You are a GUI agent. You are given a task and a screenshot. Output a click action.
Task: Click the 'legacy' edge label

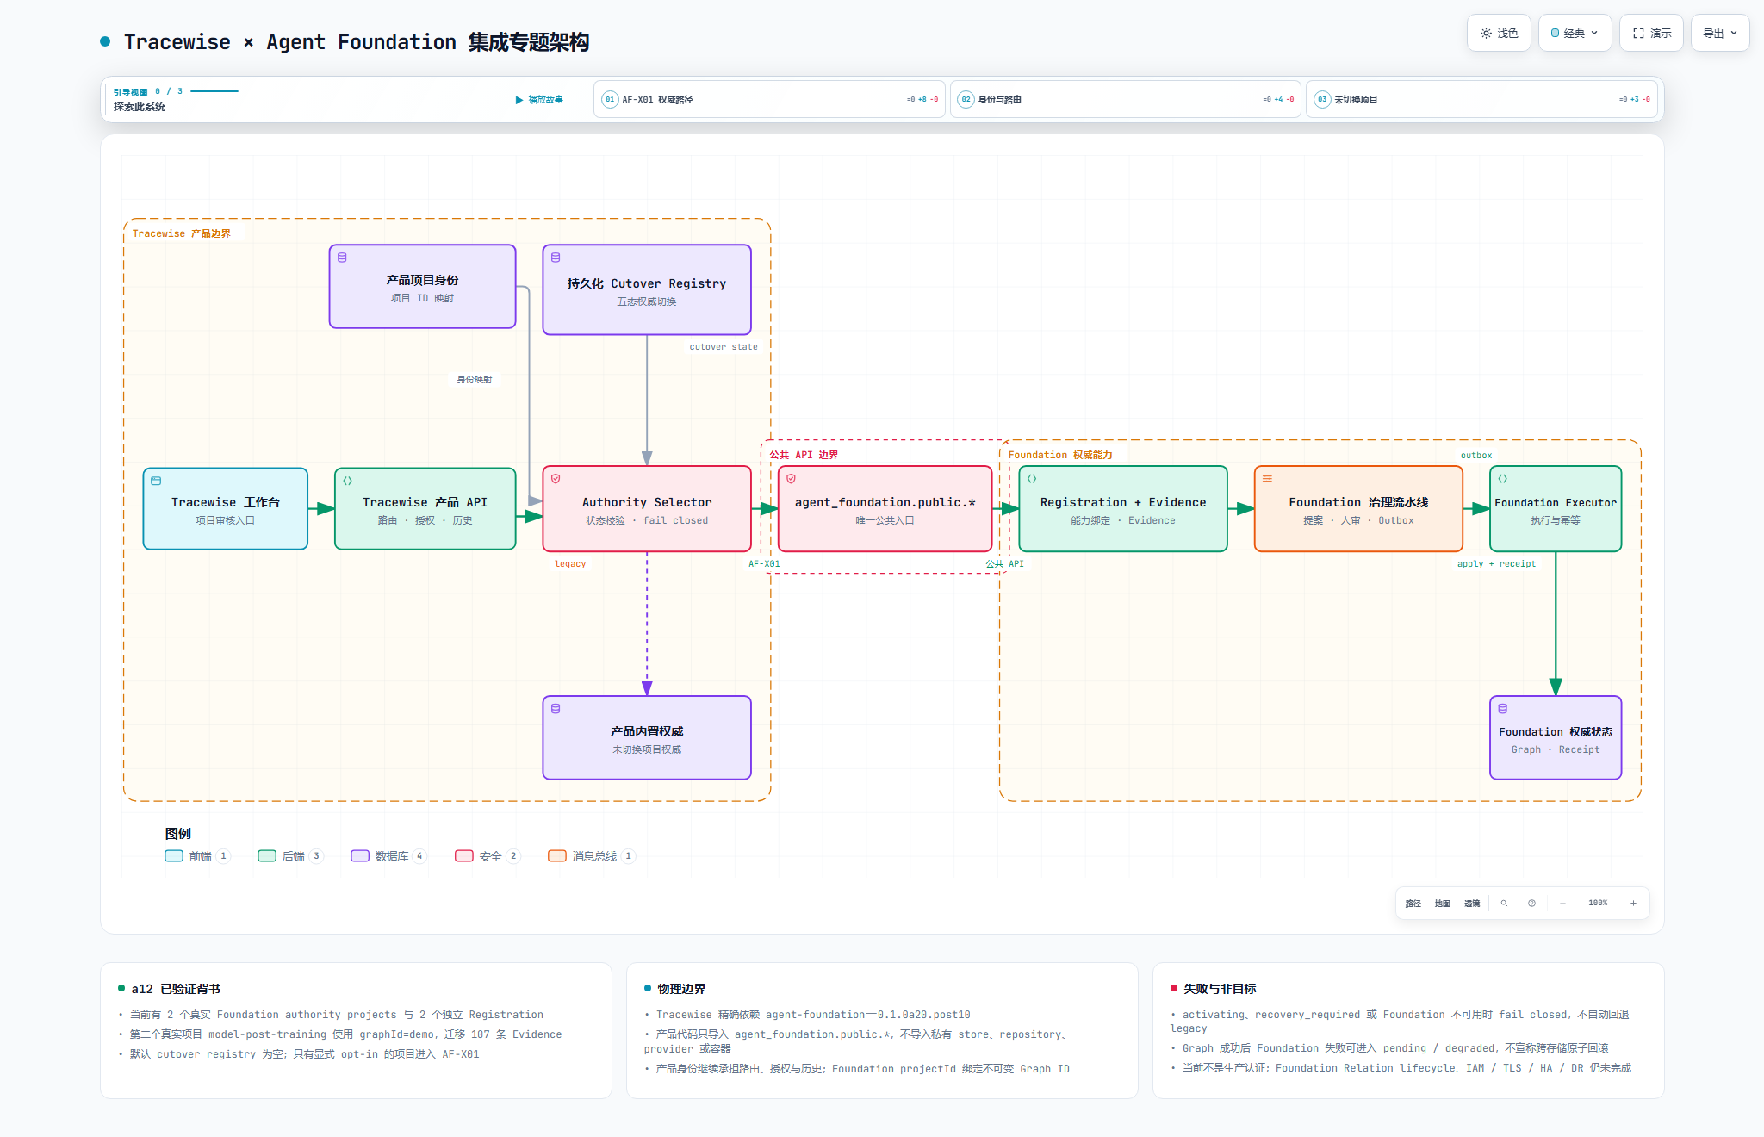[x=570, y=564]
